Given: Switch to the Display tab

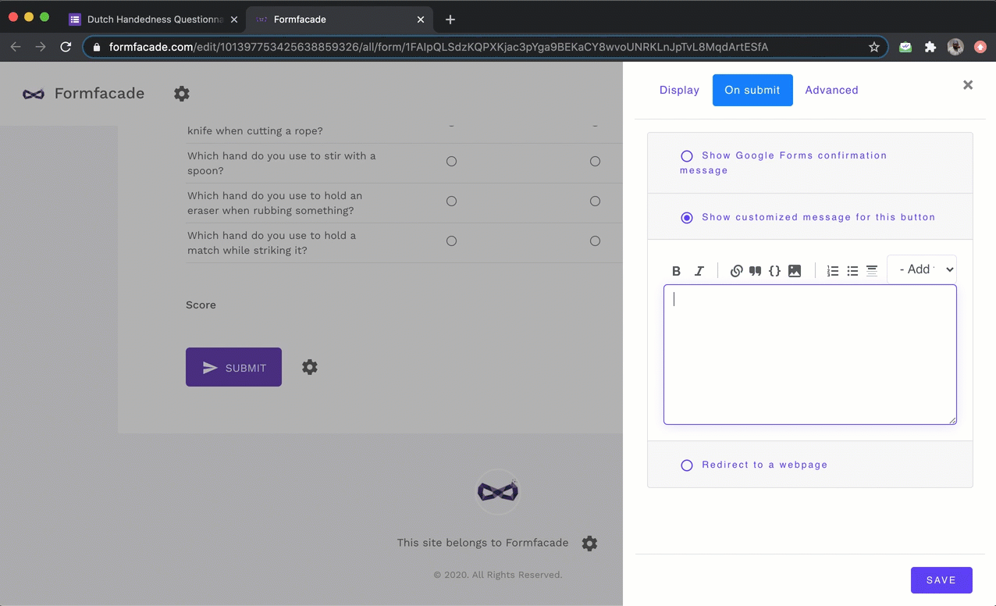Looking at the screenshot, I should click(678, 90).
